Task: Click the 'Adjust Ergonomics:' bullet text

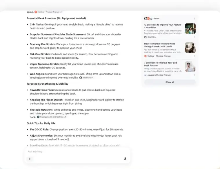Action: [x=41, y=135]
